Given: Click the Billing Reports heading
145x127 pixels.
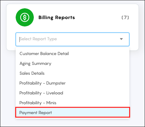Looking at the screenshot, I should coord(57,18).
